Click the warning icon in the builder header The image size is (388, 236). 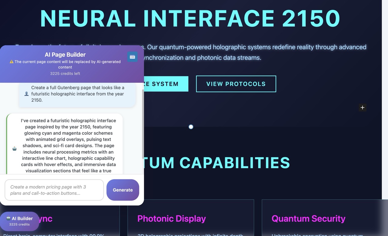[x=12, y=62]
